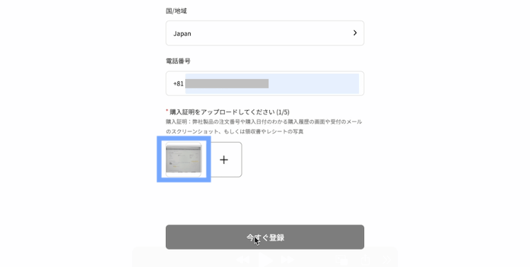Click the double-chevron more icon in player bar
The width and height of the screenshot is (530, 267).
pos(387,259)
